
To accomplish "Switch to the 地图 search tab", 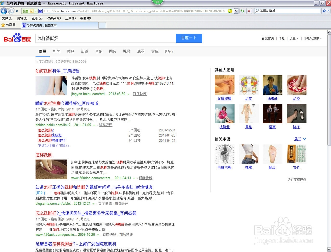I will click(141, 51).
